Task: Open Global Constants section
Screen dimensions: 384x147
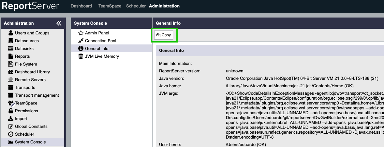Action: pyautogui.click(x=31, y=127)
